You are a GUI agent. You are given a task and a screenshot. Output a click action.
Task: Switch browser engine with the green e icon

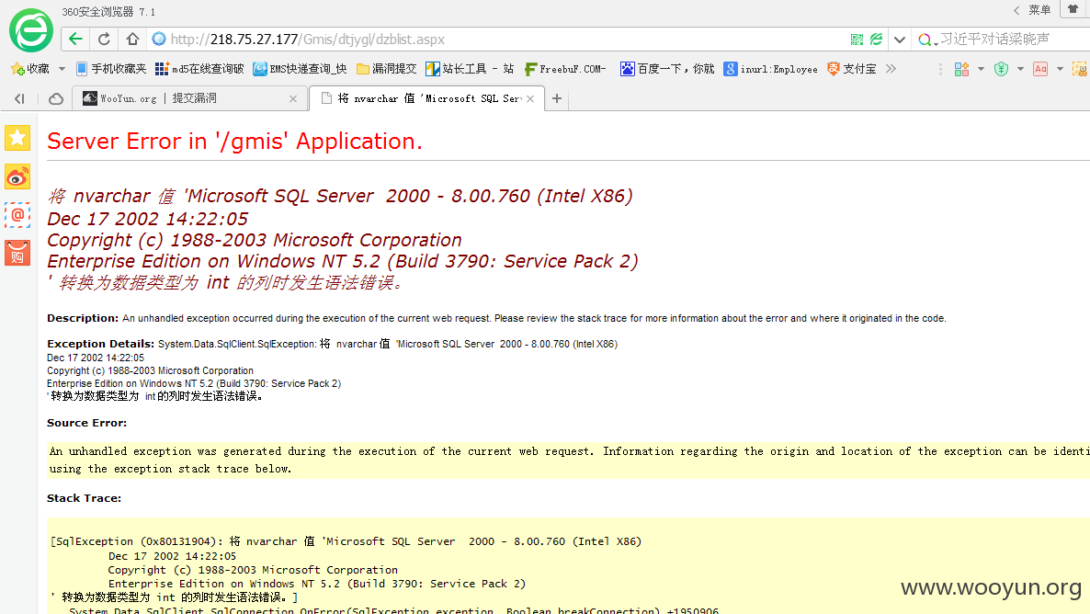tap(877, 40)
